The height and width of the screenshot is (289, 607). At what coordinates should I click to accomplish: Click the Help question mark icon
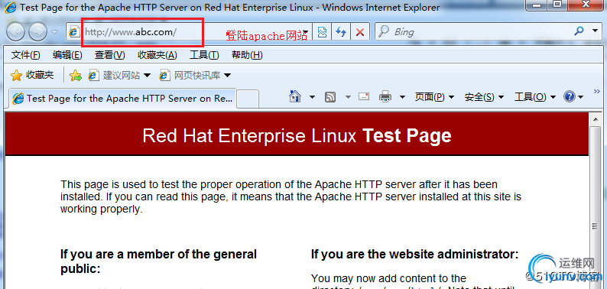570,97
